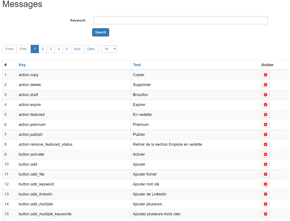Delete the action.expire message
Viewport: 290px width, 221px height.
(265, 105)
